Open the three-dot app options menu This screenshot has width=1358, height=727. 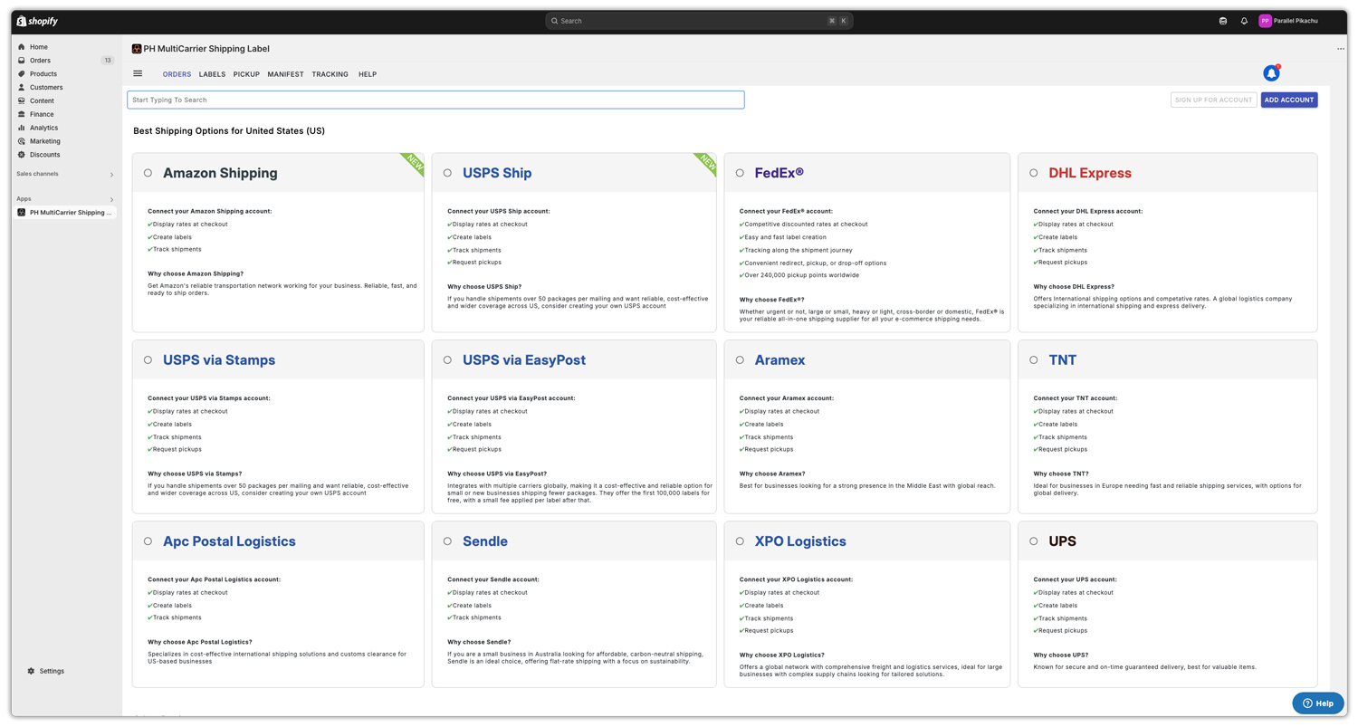(1341, 49)
